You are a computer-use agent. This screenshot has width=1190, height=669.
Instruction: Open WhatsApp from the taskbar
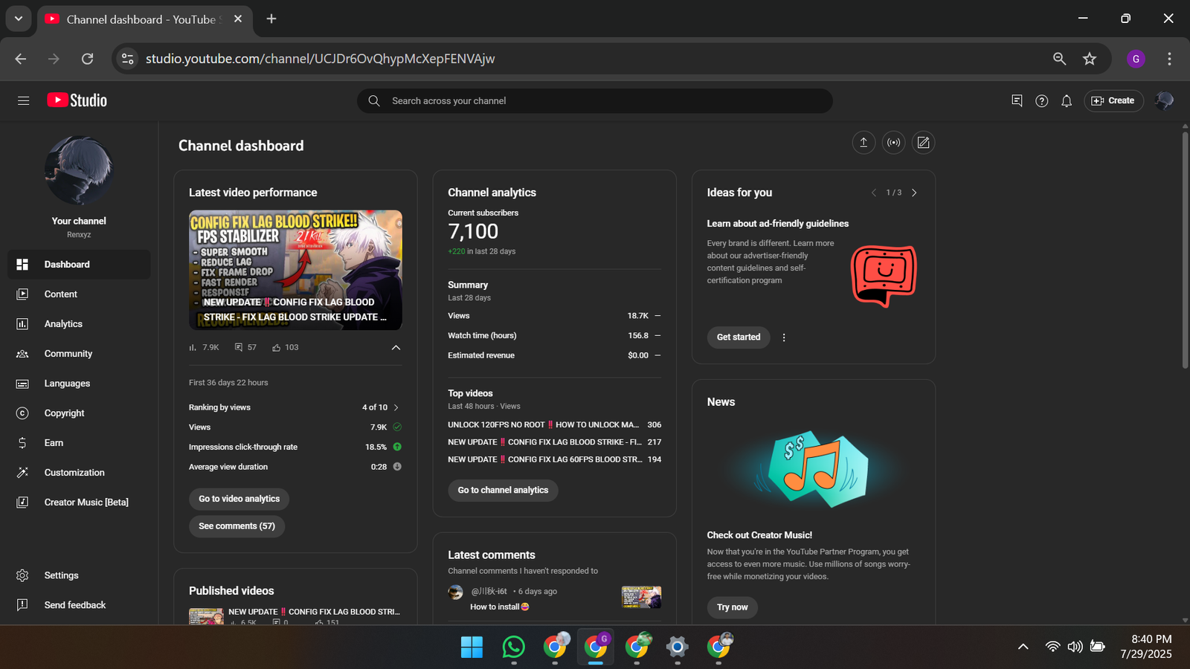[x=513, y=647]
